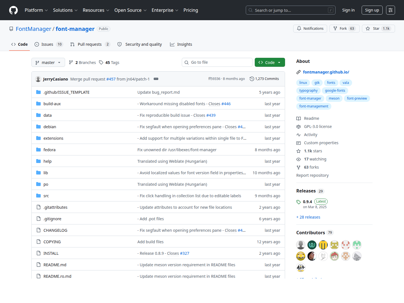The image size is (404, 303).
Task: Open the Platform dropdown menu
Action: click(36, 10)
